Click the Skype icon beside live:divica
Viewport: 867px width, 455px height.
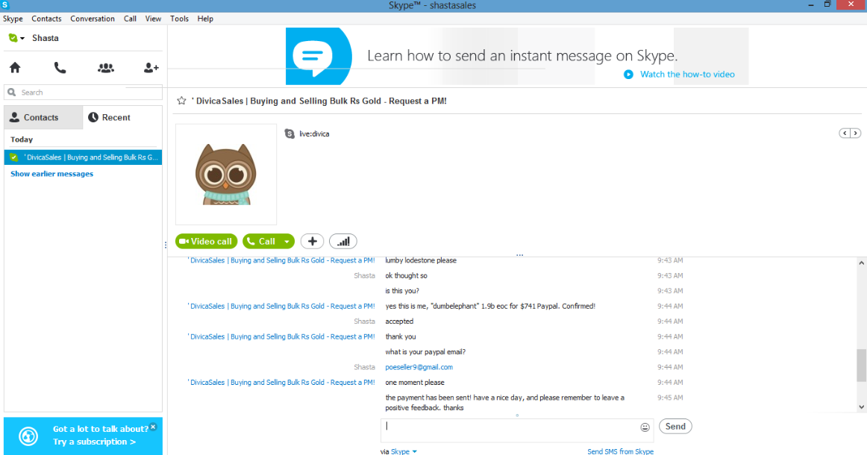tap(289, 134)
